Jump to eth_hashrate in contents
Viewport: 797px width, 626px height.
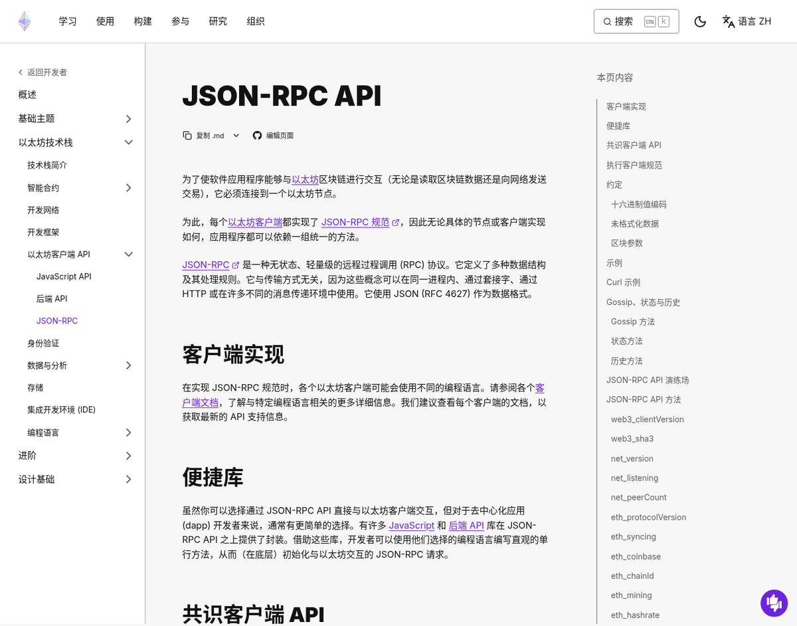point(635,615)
